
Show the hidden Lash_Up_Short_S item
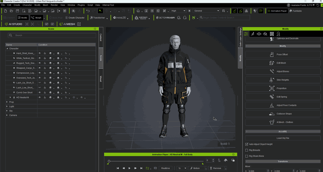point(40,83)
